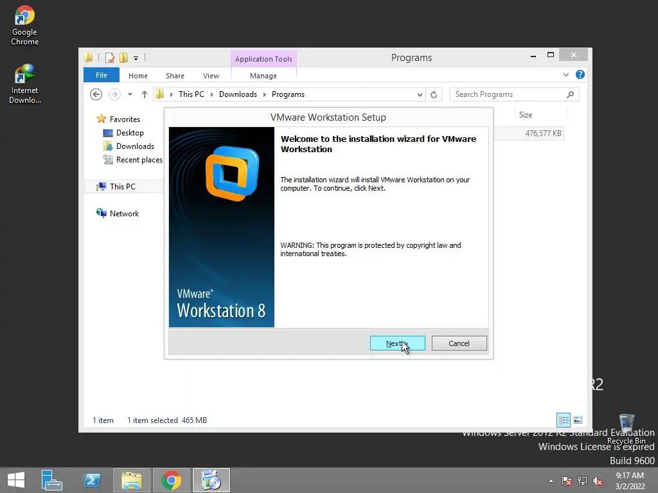The width and height of the screenshot is (658, 493).
Task: Click New folder quick access icon
Action: [124, 57]
